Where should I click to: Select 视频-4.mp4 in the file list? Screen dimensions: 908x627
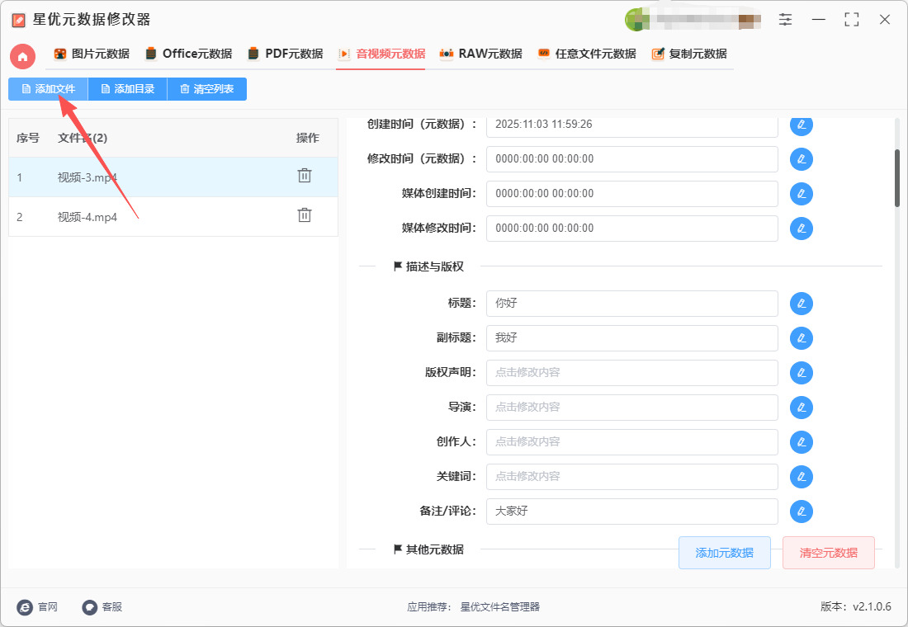(87, 217)
